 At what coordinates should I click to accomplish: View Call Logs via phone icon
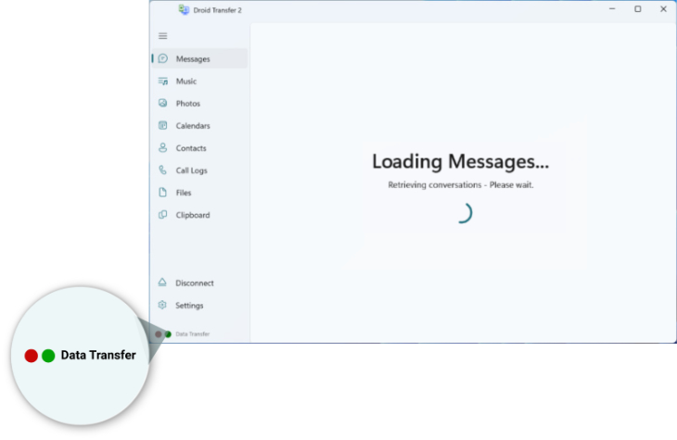[x=163, y=170]
